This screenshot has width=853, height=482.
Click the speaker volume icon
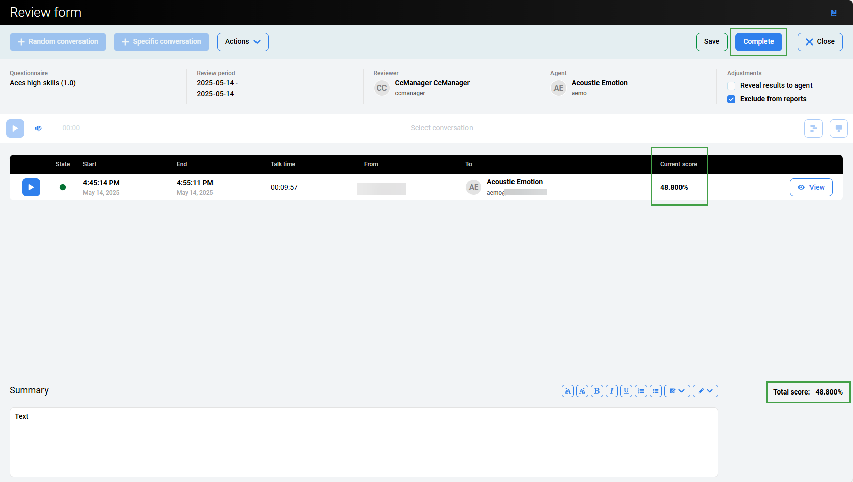point(38,128)
